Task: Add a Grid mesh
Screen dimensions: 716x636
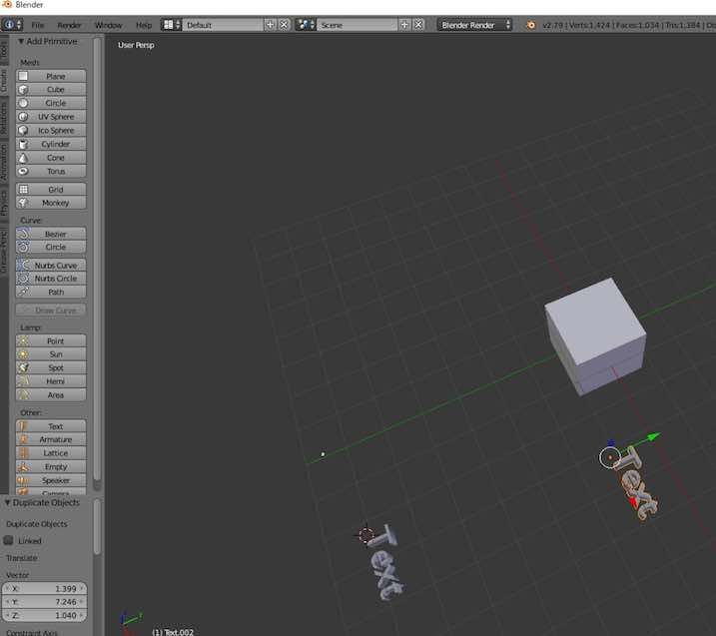Action: 51,190
